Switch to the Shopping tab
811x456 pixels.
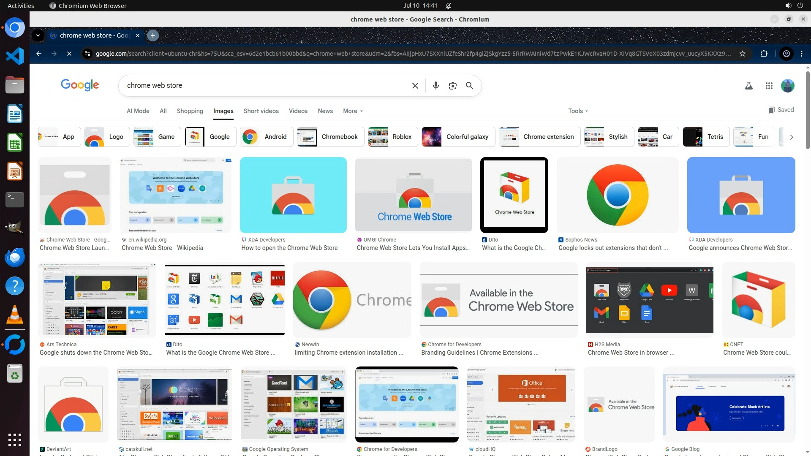point(190,111)
